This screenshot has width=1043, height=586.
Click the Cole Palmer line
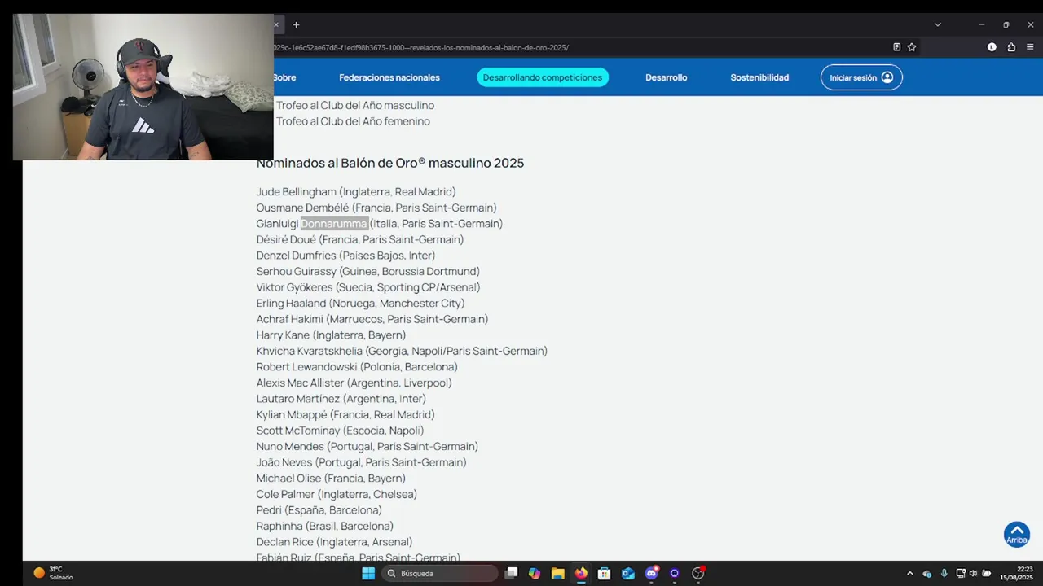(337, 494)
